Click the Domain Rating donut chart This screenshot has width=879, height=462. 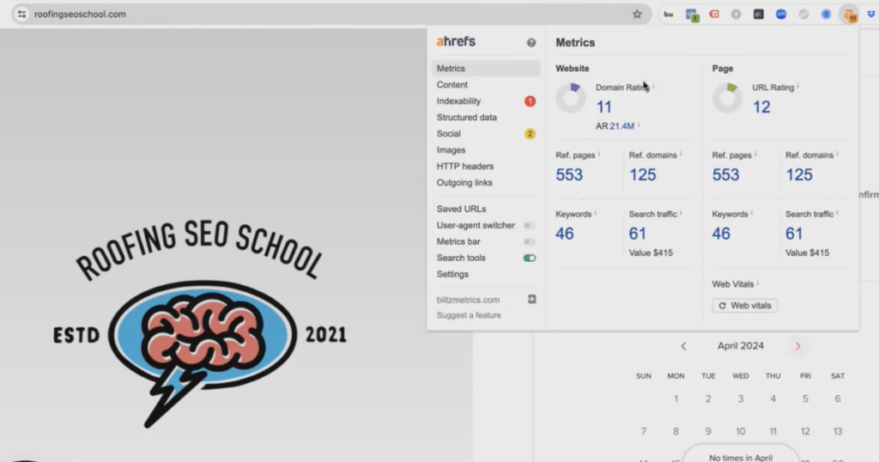(x=571, y=98)
